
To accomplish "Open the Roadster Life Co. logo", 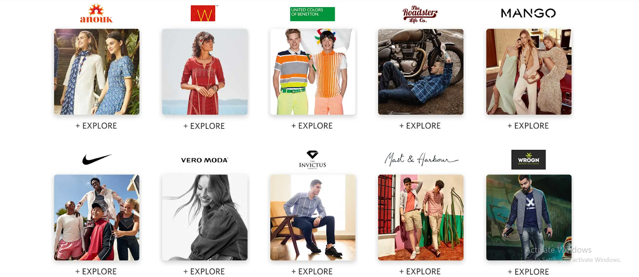I will tap(420, 14).
